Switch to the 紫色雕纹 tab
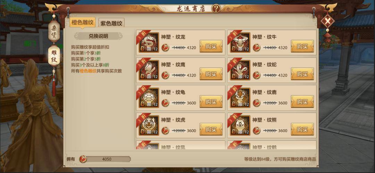Screen dimensions: 375x173 pos(111,23)
